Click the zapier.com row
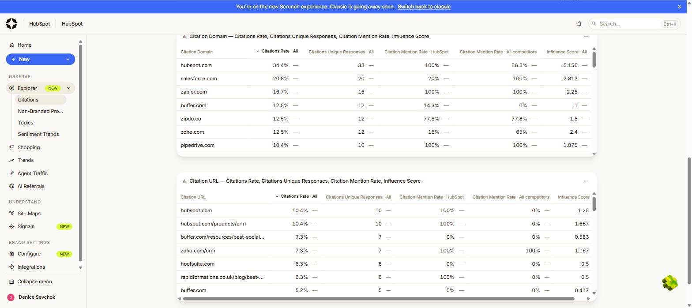 [384, 92]
